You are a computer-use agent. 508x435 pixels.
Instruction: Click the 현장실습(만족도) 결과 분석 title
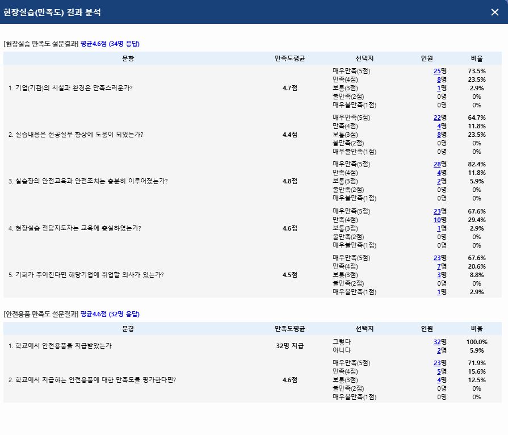[x=52, y=12]
